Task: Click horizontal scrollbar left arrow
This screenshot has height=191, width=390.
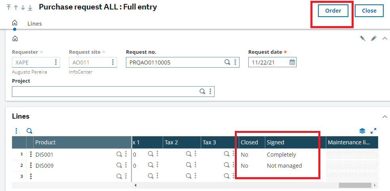Action: pyautogui.click(x=135, y=185)
